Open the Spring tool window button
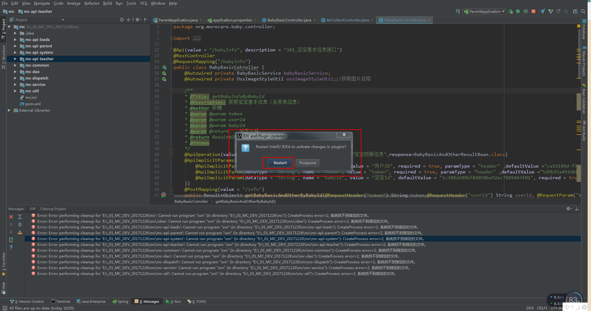Viewport: 591px width, 311px height. pos(120,301)
